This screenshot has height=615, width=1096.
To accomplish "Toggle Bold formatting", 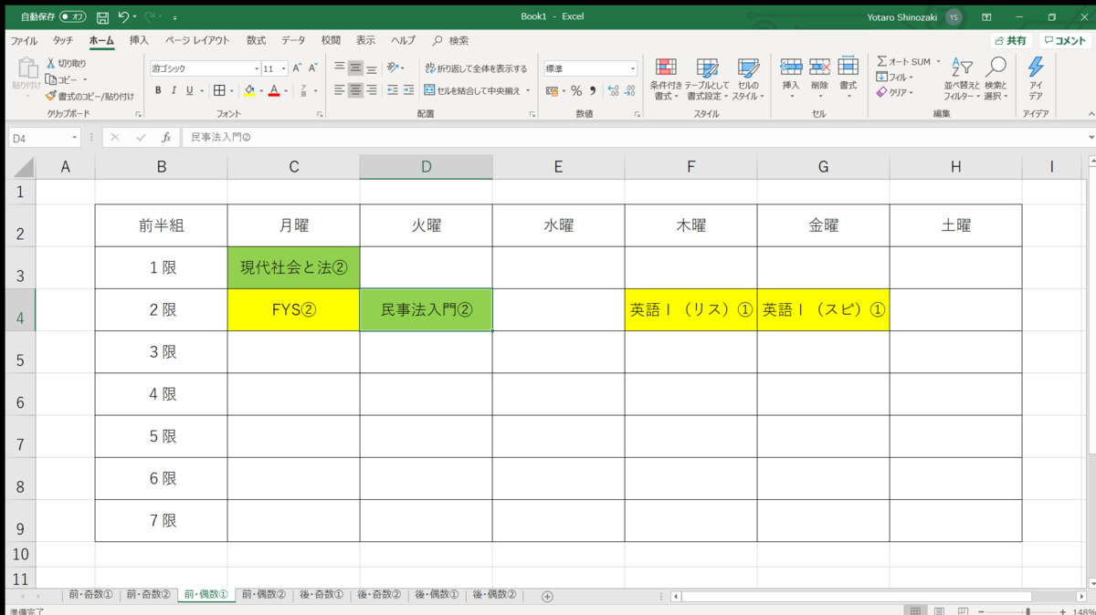I will 158,90.
